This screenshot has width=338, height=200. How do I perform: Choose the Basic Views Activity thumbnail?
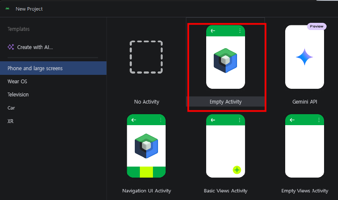pos(226,146)
